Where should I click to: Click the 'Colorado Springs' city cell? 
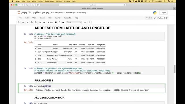[x=65, y=55]
